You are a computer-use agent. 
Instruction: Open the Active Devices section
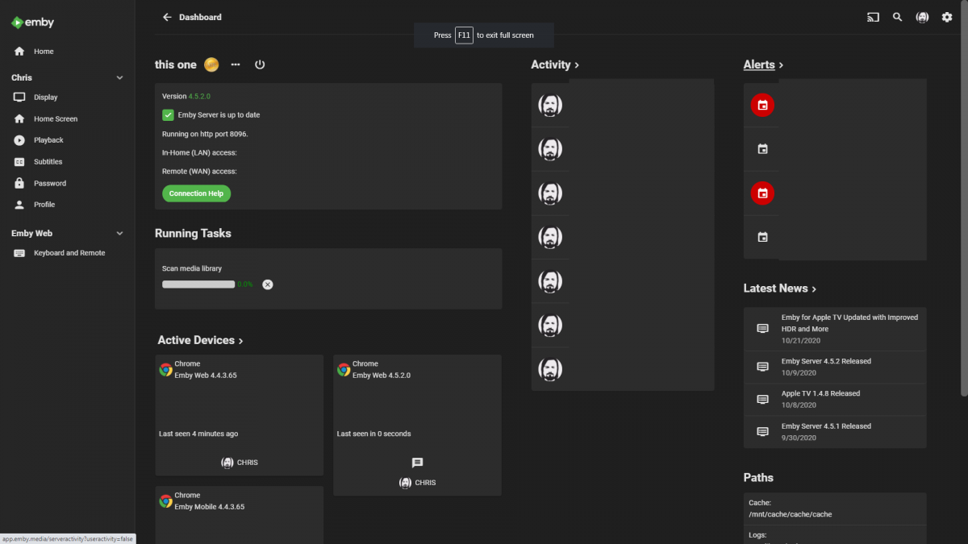200,340
